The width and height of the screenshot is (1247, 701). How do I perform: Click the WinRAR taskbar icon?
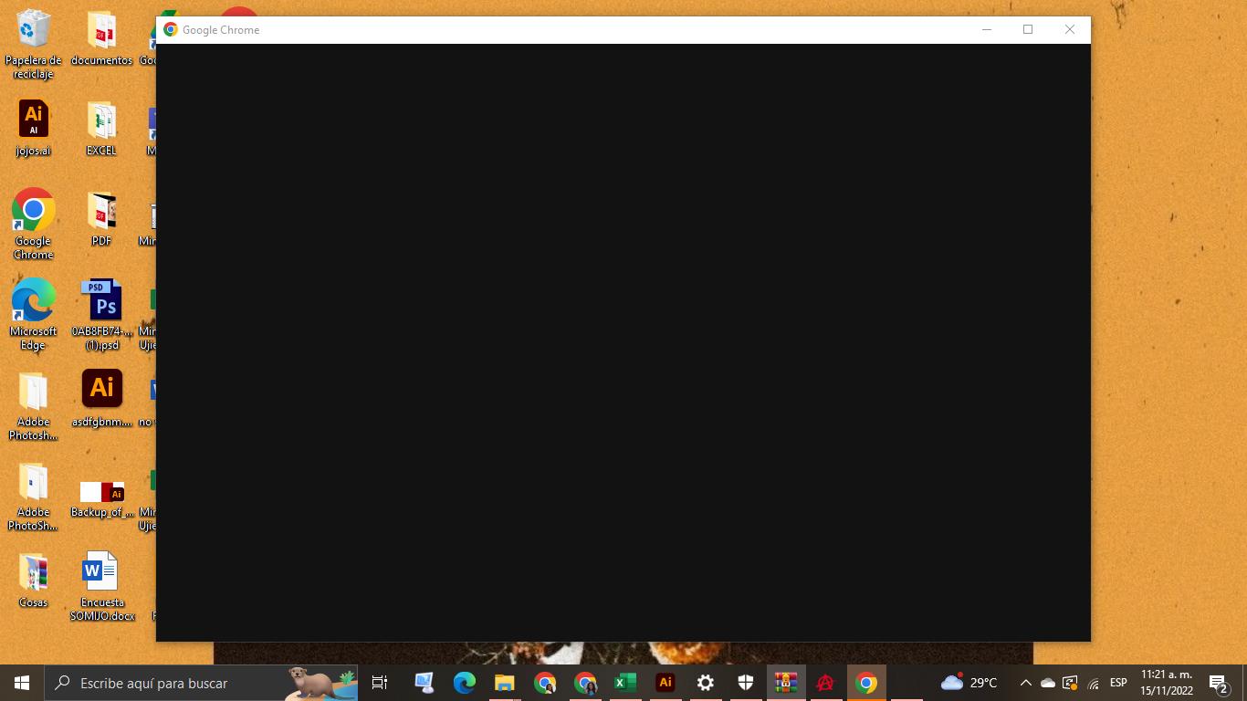coord(786,683)
